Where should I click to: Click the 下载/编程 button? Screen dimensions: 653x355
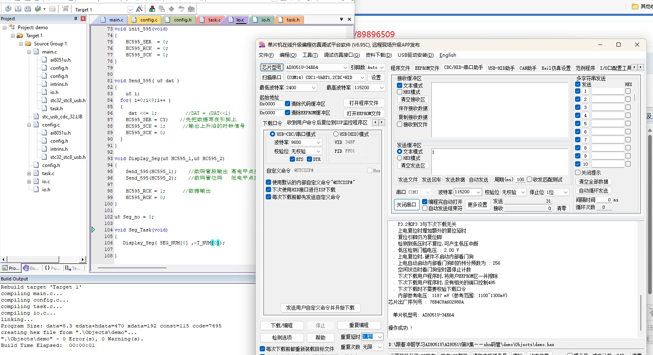282,325
